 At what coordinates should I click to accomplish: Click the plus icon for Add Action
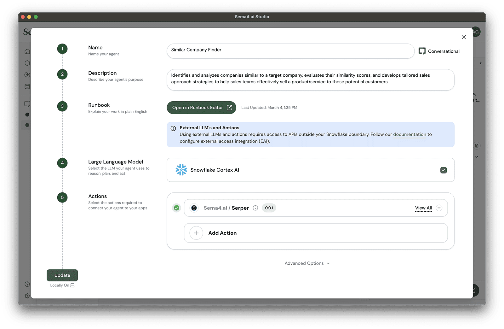pos(196,233)
